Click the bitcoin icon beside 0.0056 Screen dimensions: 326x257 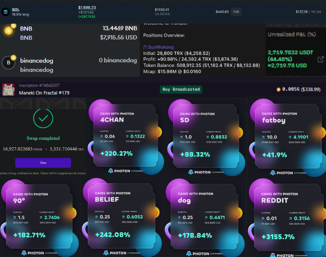pos(278,90)
